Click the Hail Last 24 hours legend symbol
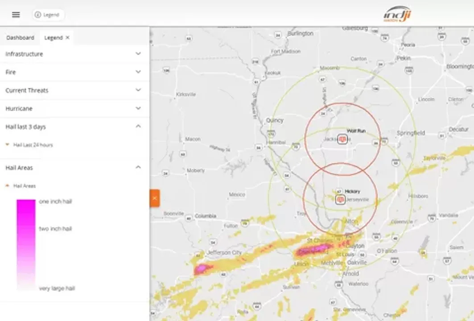 [7, 144]
